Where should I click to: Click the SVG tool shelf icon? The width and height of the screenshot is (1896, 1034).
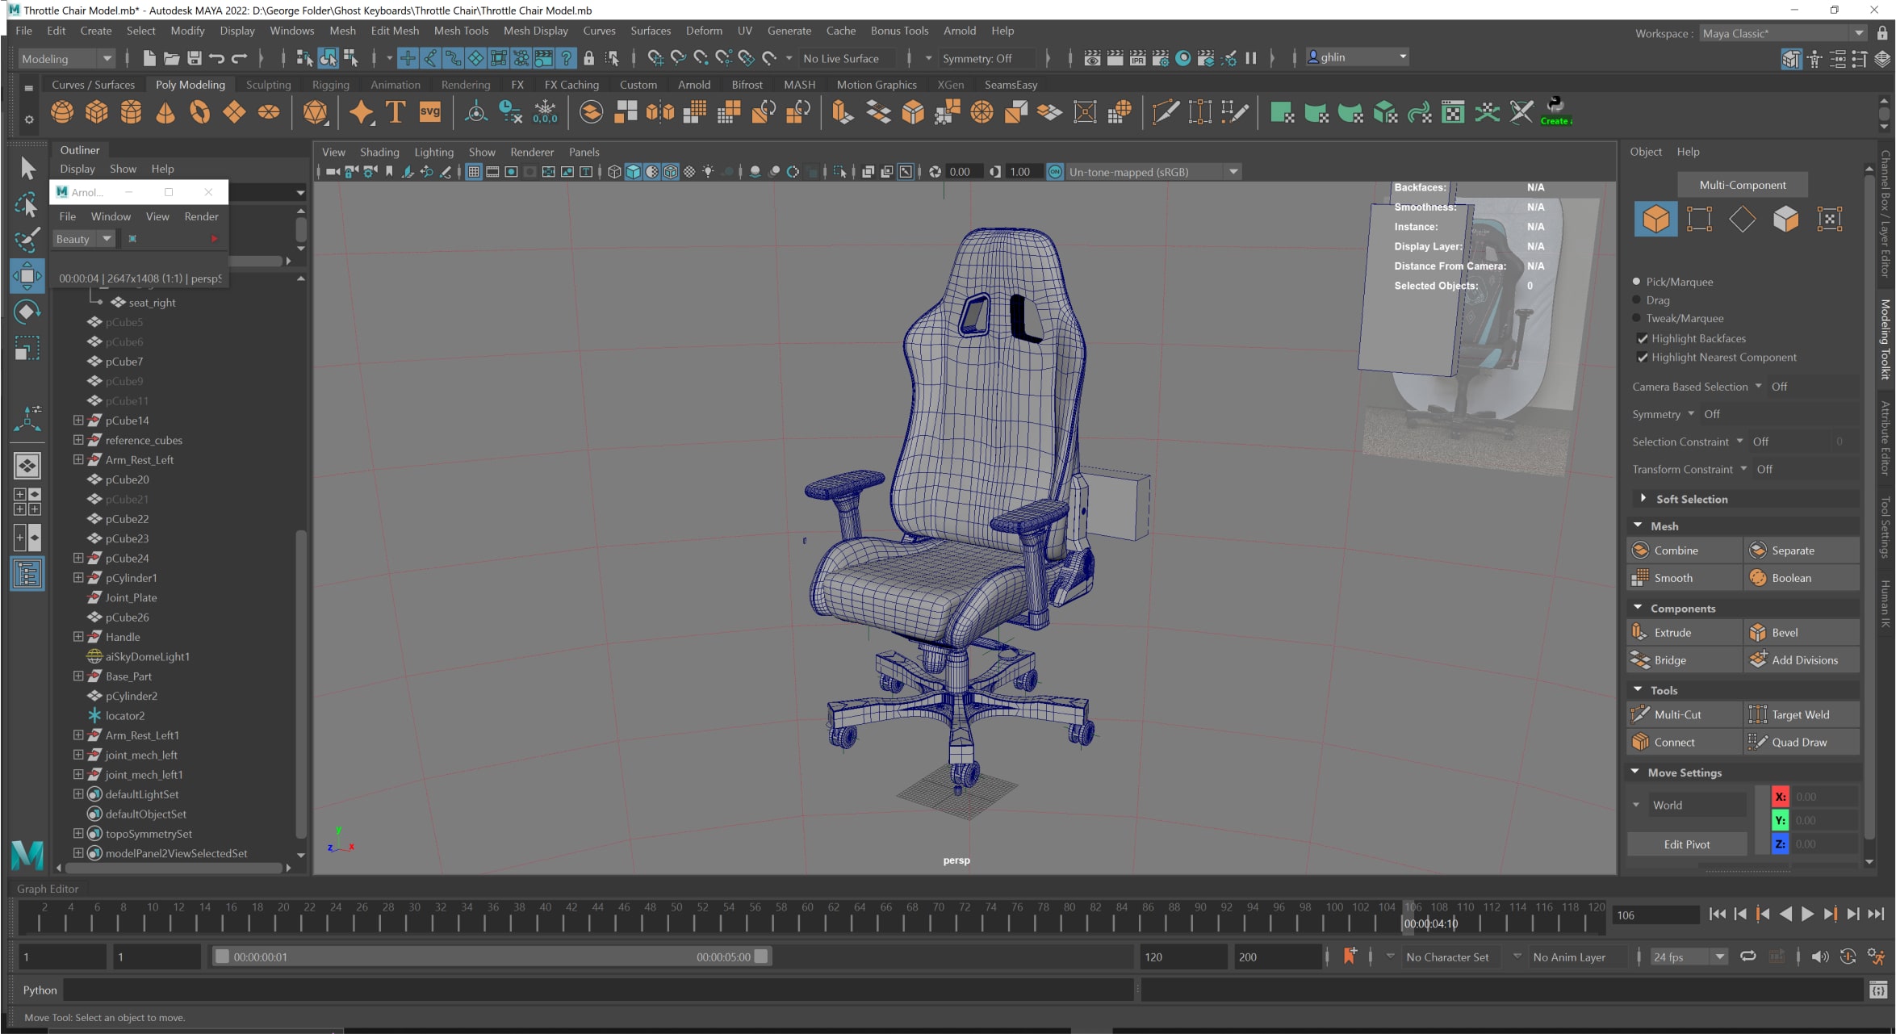point(429,112)
